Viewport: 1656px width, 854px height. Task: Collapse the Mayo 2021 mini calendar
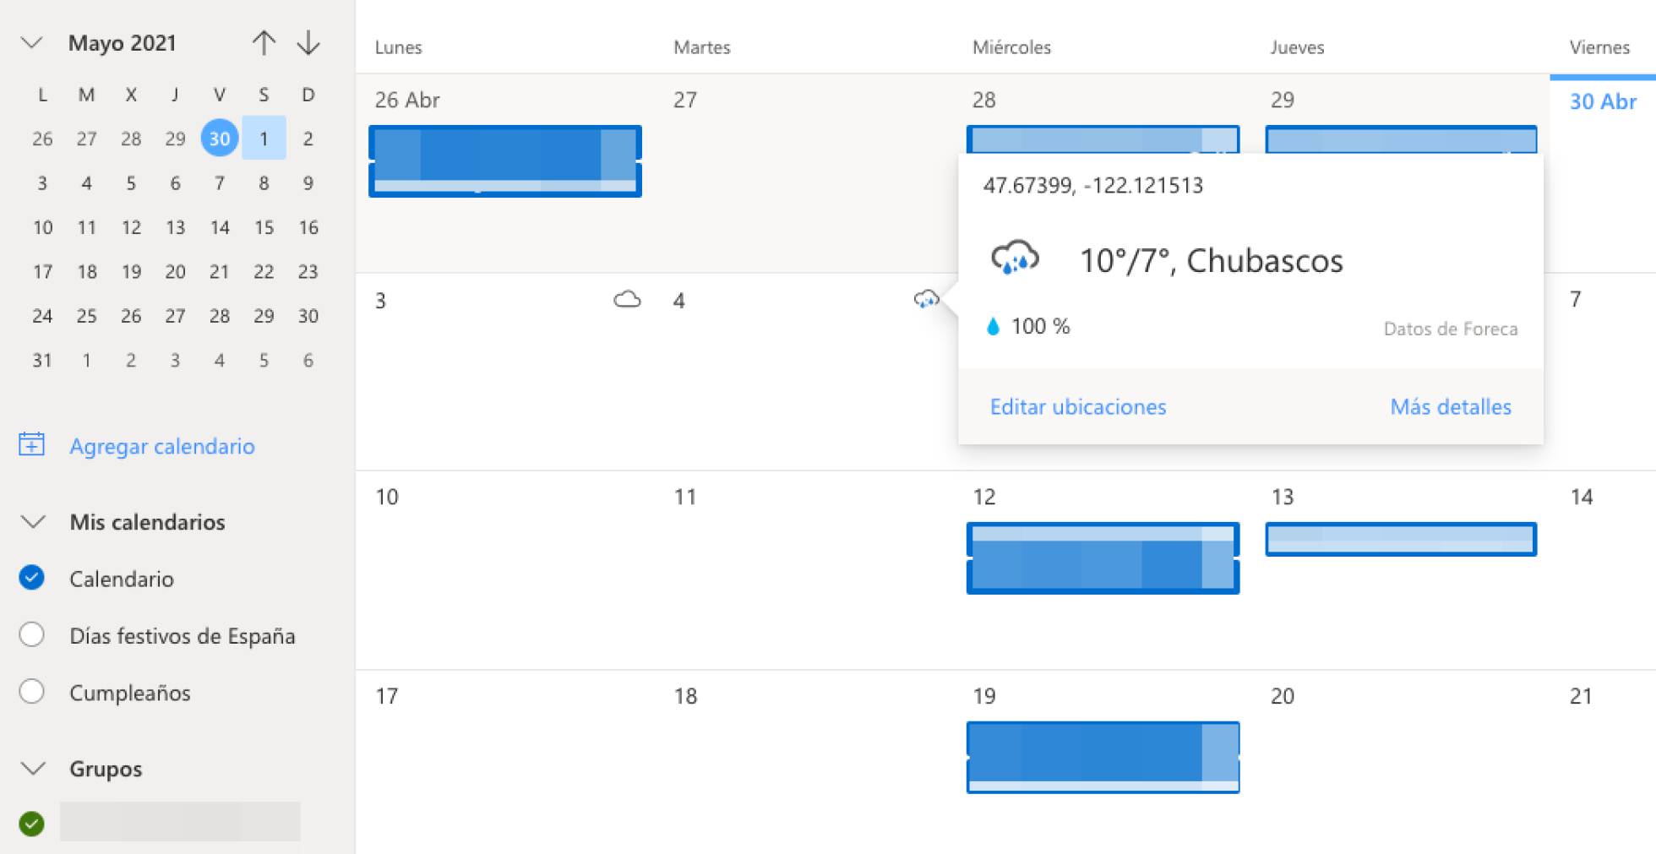pyautogui.click(x=31, y=43)
